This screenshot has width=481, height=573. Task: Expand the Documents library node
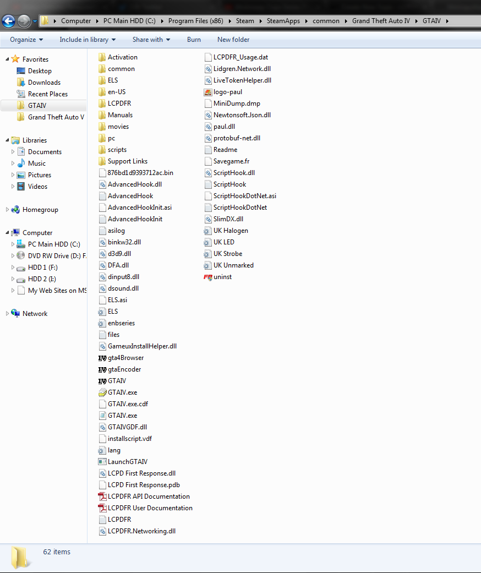pos(13,152)
